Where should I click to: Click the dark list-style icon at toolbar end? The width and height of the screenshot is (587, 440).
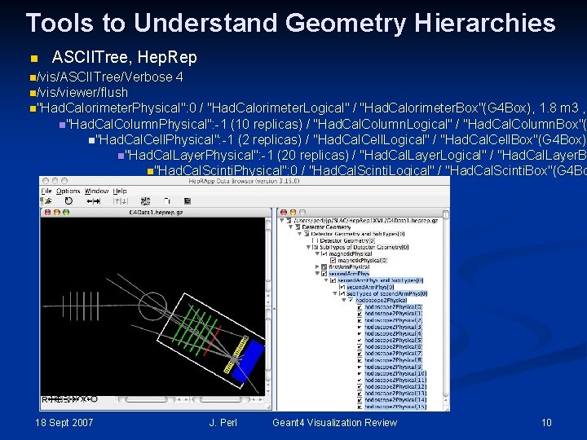[188, 201]
